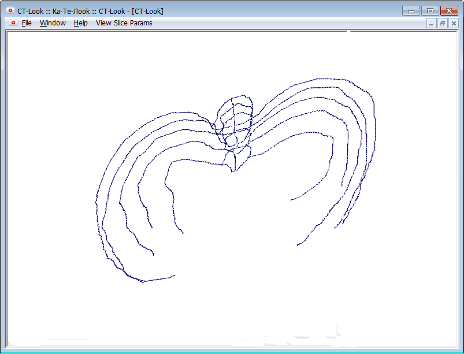Viewport: 464px width, 354px height.
Task: Minimize the main CT-Look window
Action: (x=411, y=11)
